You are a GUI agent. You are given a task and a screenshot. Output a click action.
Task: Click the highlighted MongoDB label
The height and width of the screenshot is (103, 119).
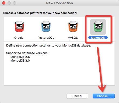(98, 38)
